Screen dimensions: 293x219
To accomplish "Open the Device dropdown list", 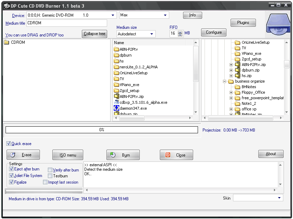I will 113,15.
